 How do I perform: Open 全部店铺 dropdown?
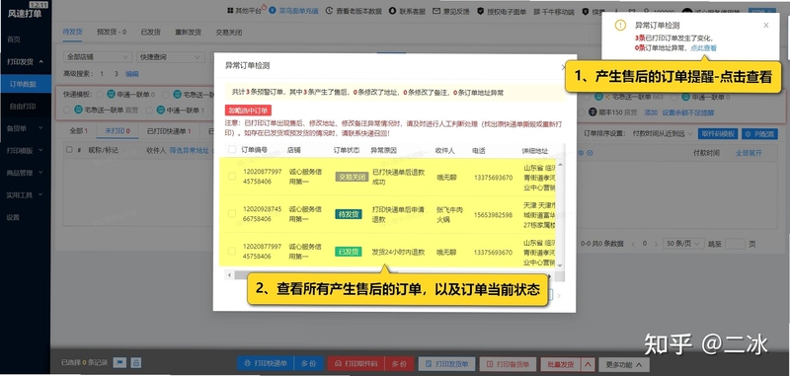click(98, 57)
